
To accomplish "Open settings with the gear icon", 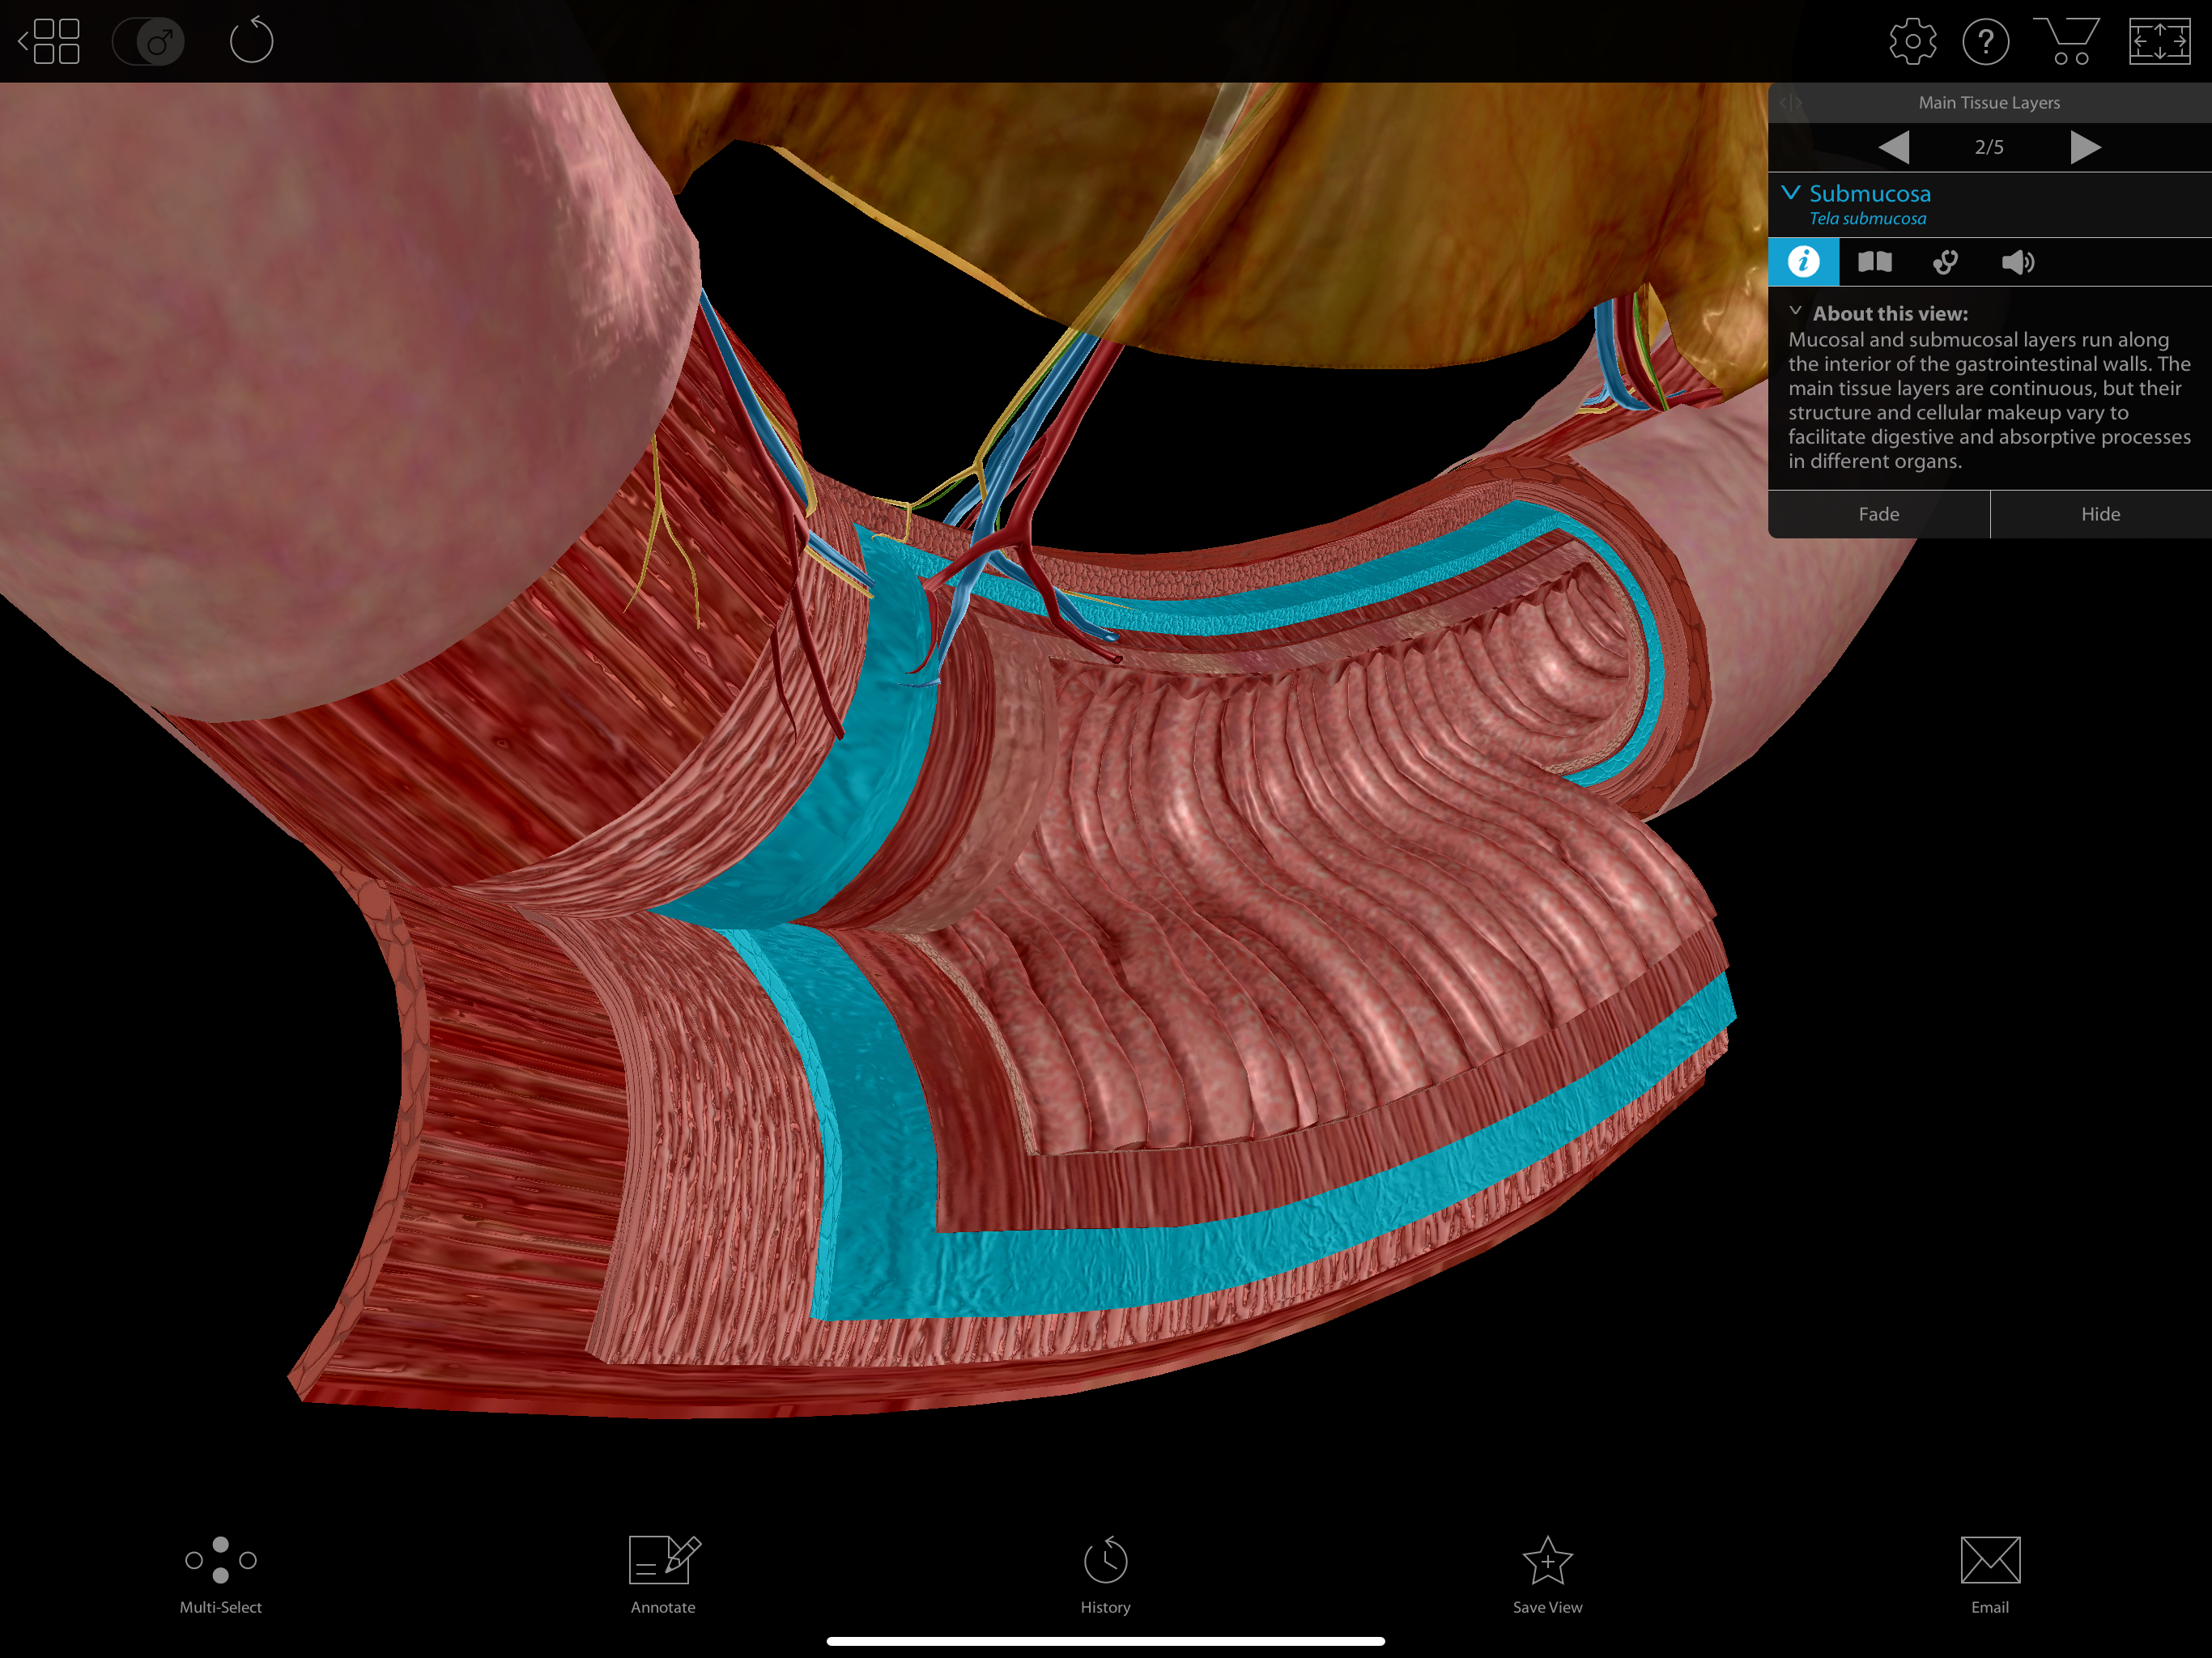I will [1912, 42].
